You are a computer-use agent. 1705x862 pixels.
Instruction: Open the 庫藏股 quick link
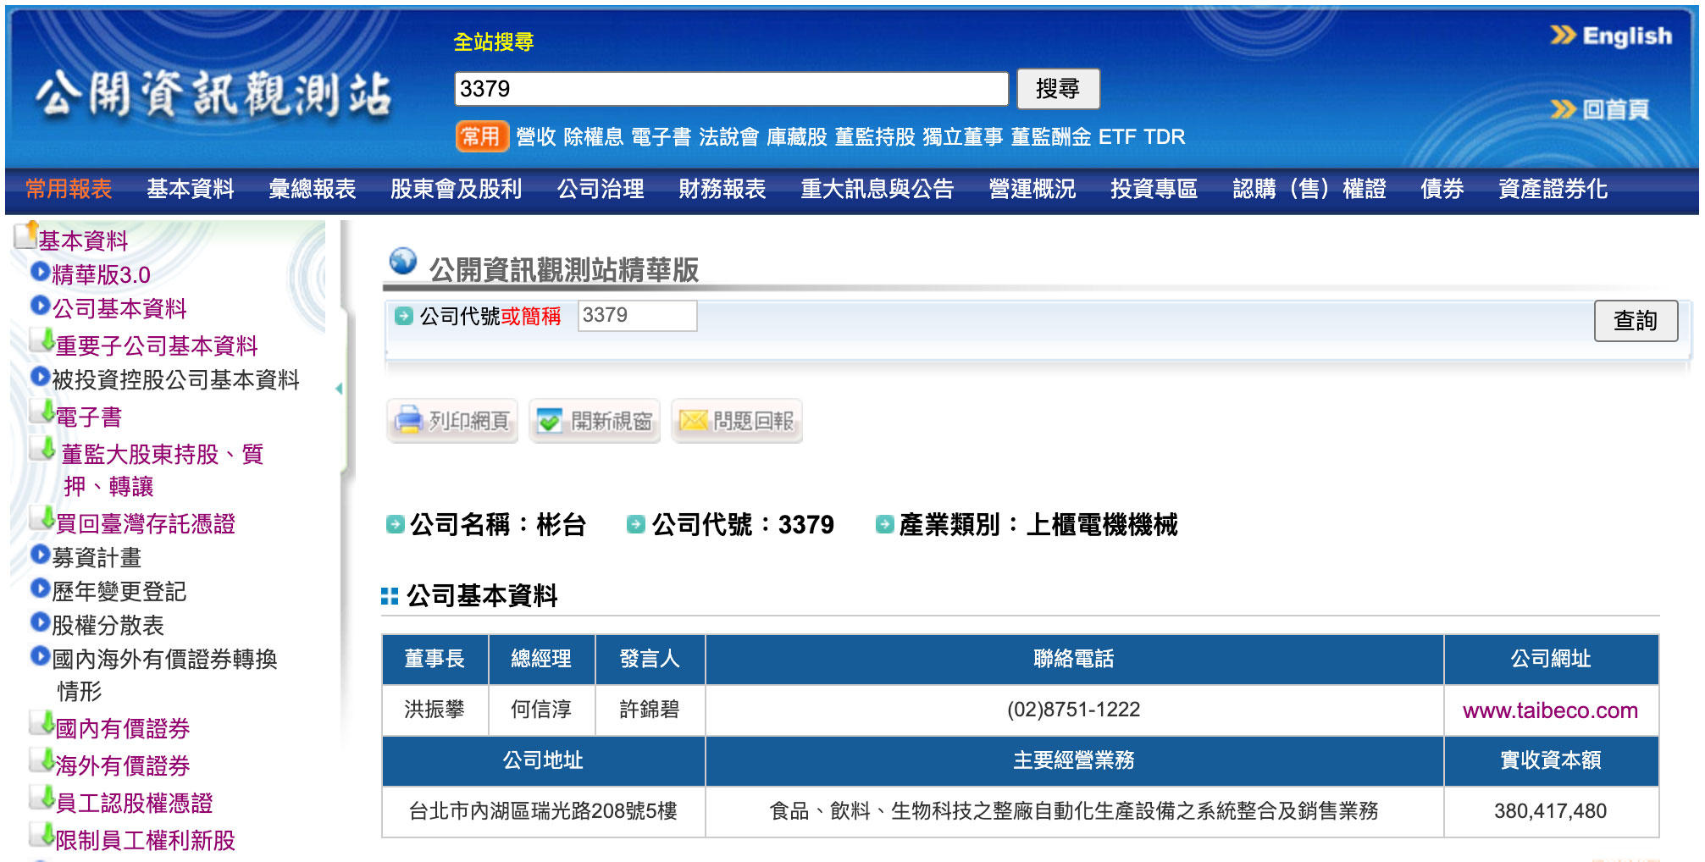coord(796,137)
